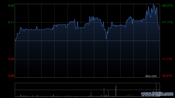This screenshot has height=98, width=175.
Task: Click the 2.88 bottom price label
Action: [11, 76]
